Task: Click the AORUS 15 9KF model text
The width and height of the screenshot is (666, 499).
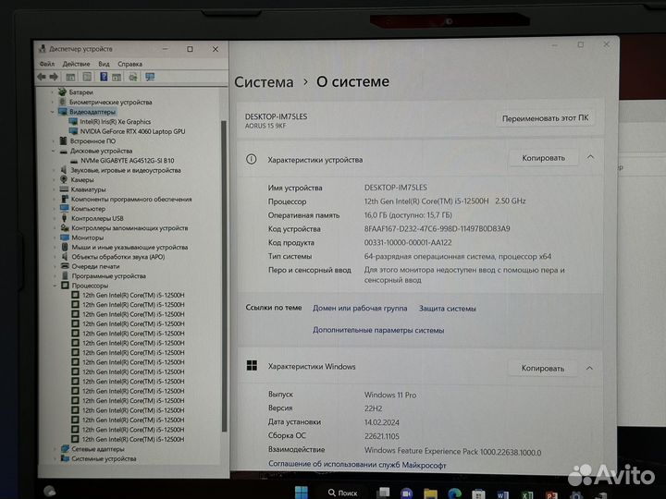Action: [265, 126]
